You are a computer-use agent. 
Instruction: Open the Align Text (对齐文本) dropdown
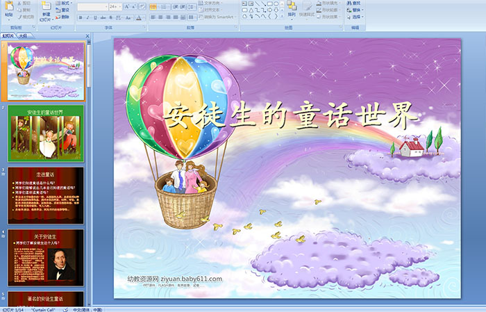[211, 10]
